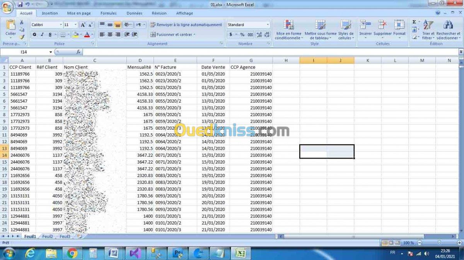
Task: Toggle underline (S) formatting
Action: 50,35
